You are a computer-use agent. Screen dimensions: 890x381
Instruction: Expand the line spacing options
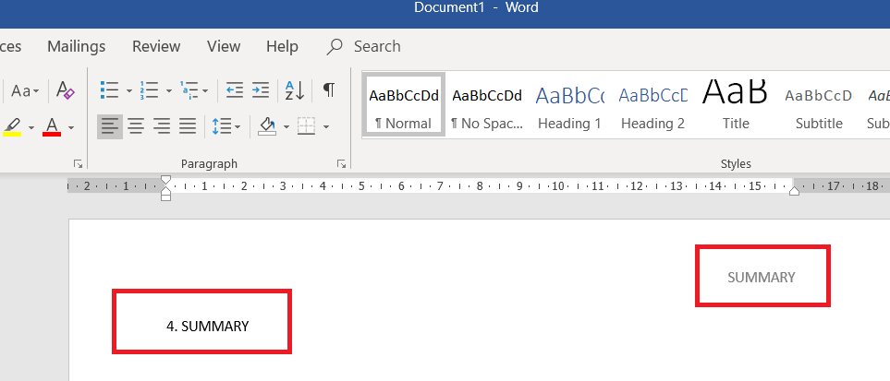pyautogui.click(x=226, y=125)
